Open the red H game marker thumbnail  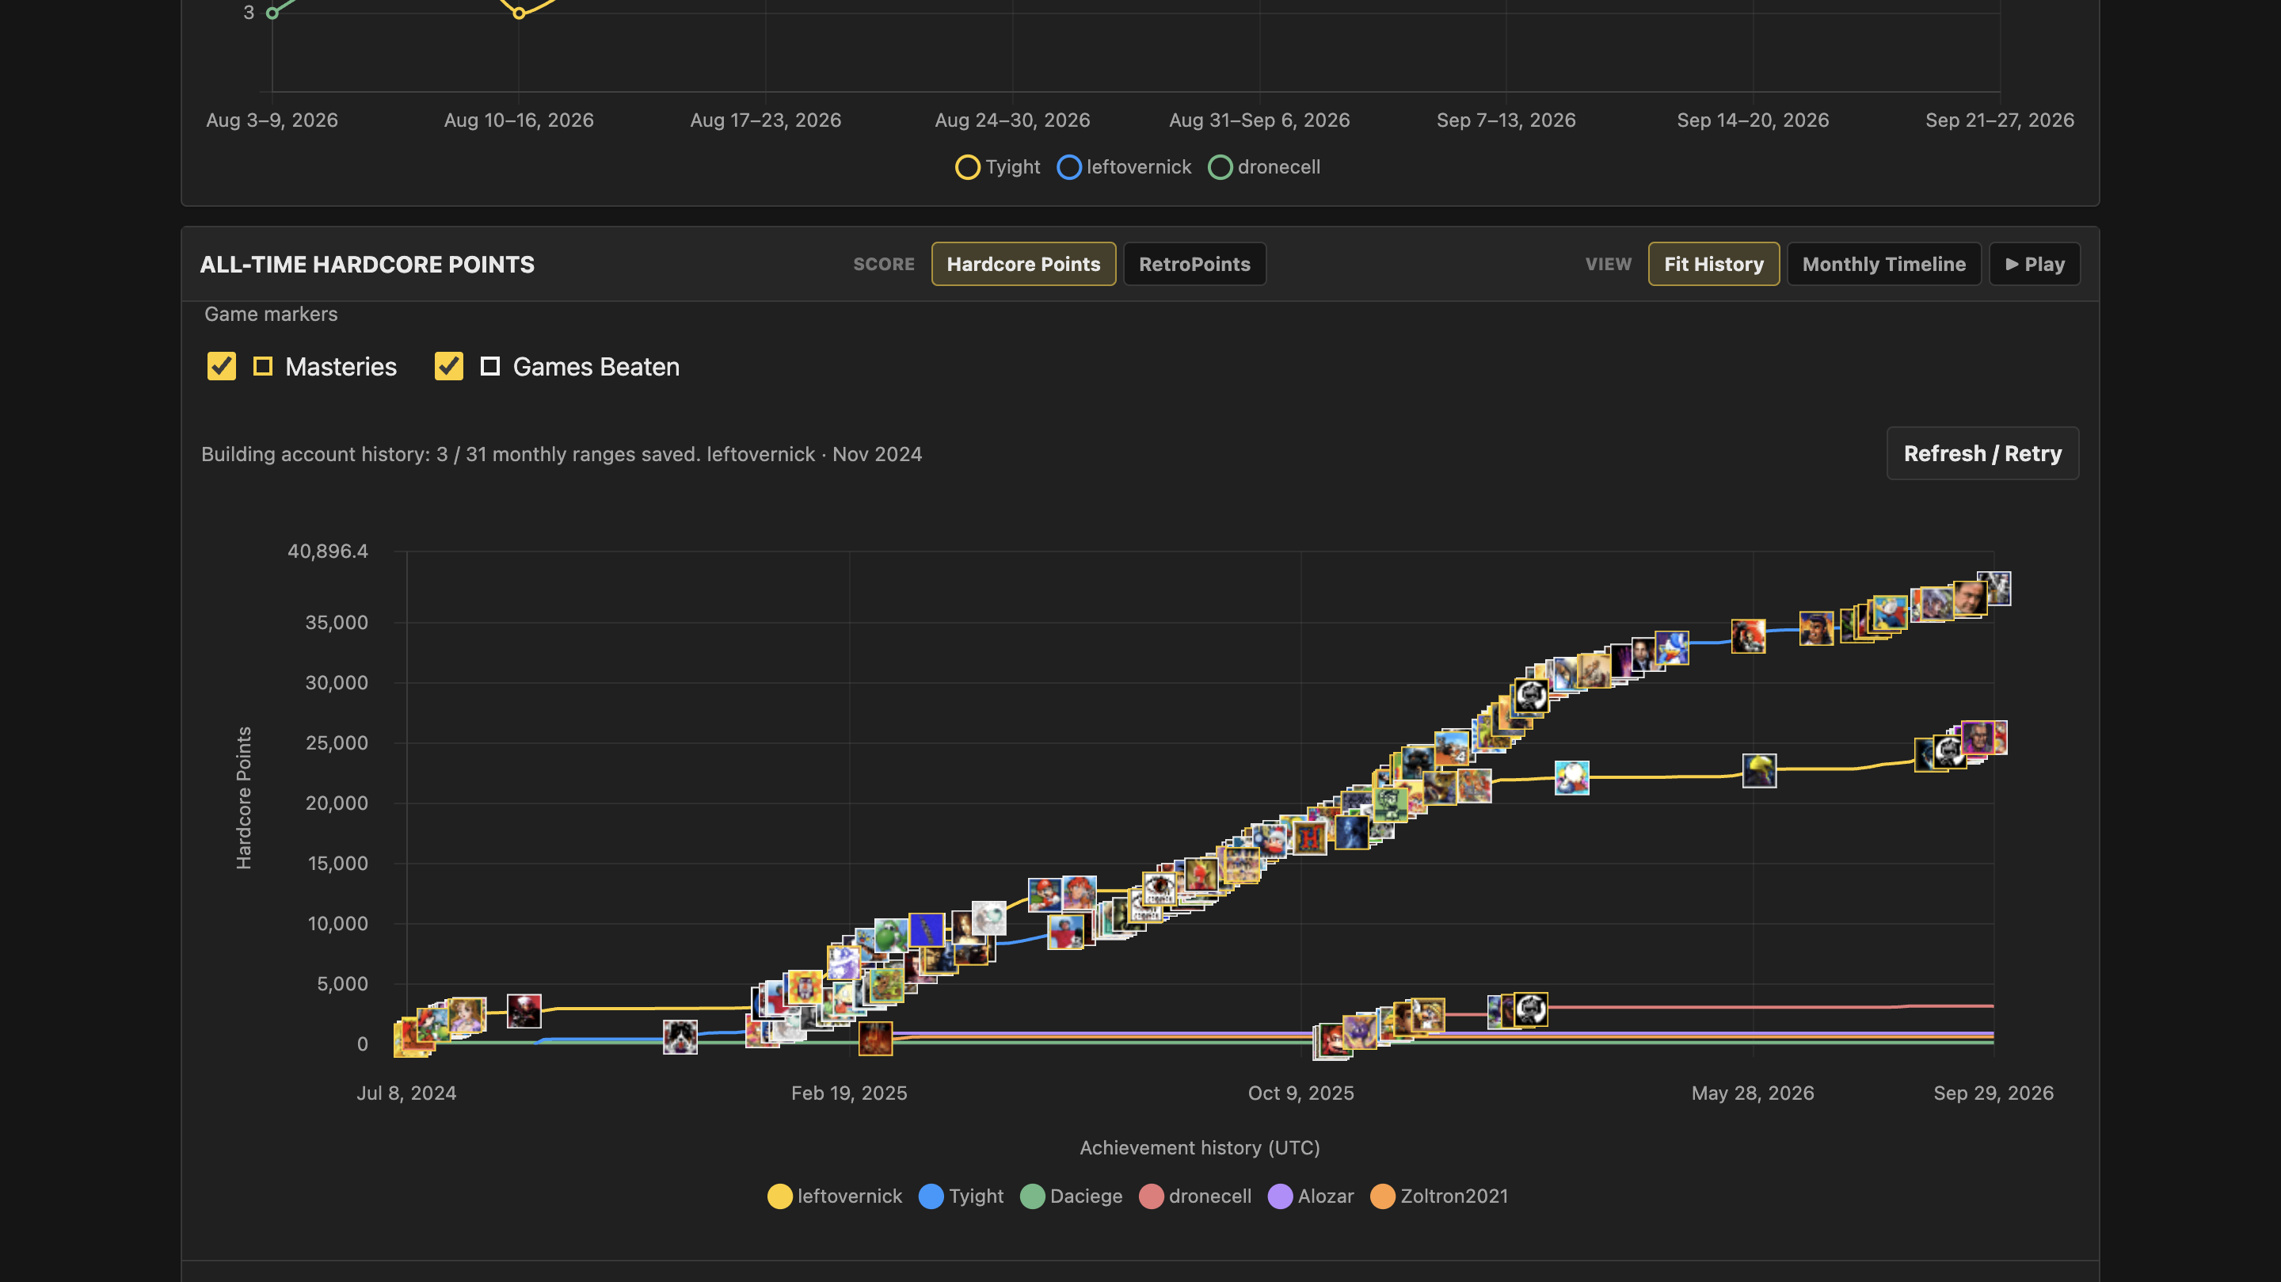coord(1310,837)
